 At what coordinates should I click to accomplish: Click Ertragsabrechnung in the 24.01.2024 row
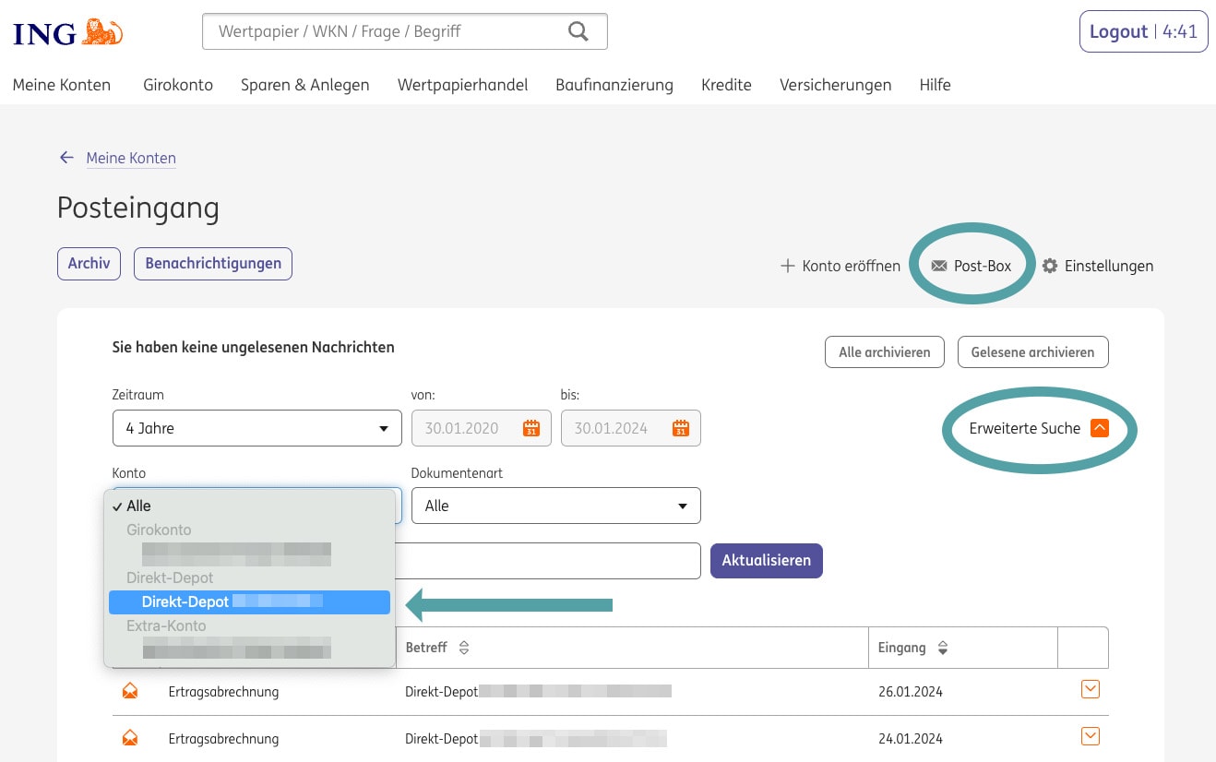pos(223,739)
